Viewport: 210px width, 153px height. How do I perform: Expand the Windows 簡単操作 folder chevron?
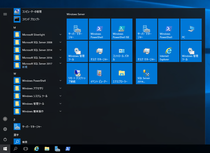60,111
